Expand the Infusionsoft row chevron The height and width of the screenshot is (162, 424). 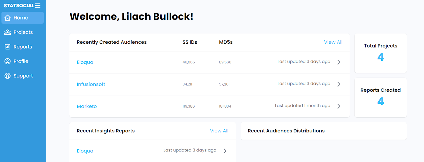click(x=339, y=84)
